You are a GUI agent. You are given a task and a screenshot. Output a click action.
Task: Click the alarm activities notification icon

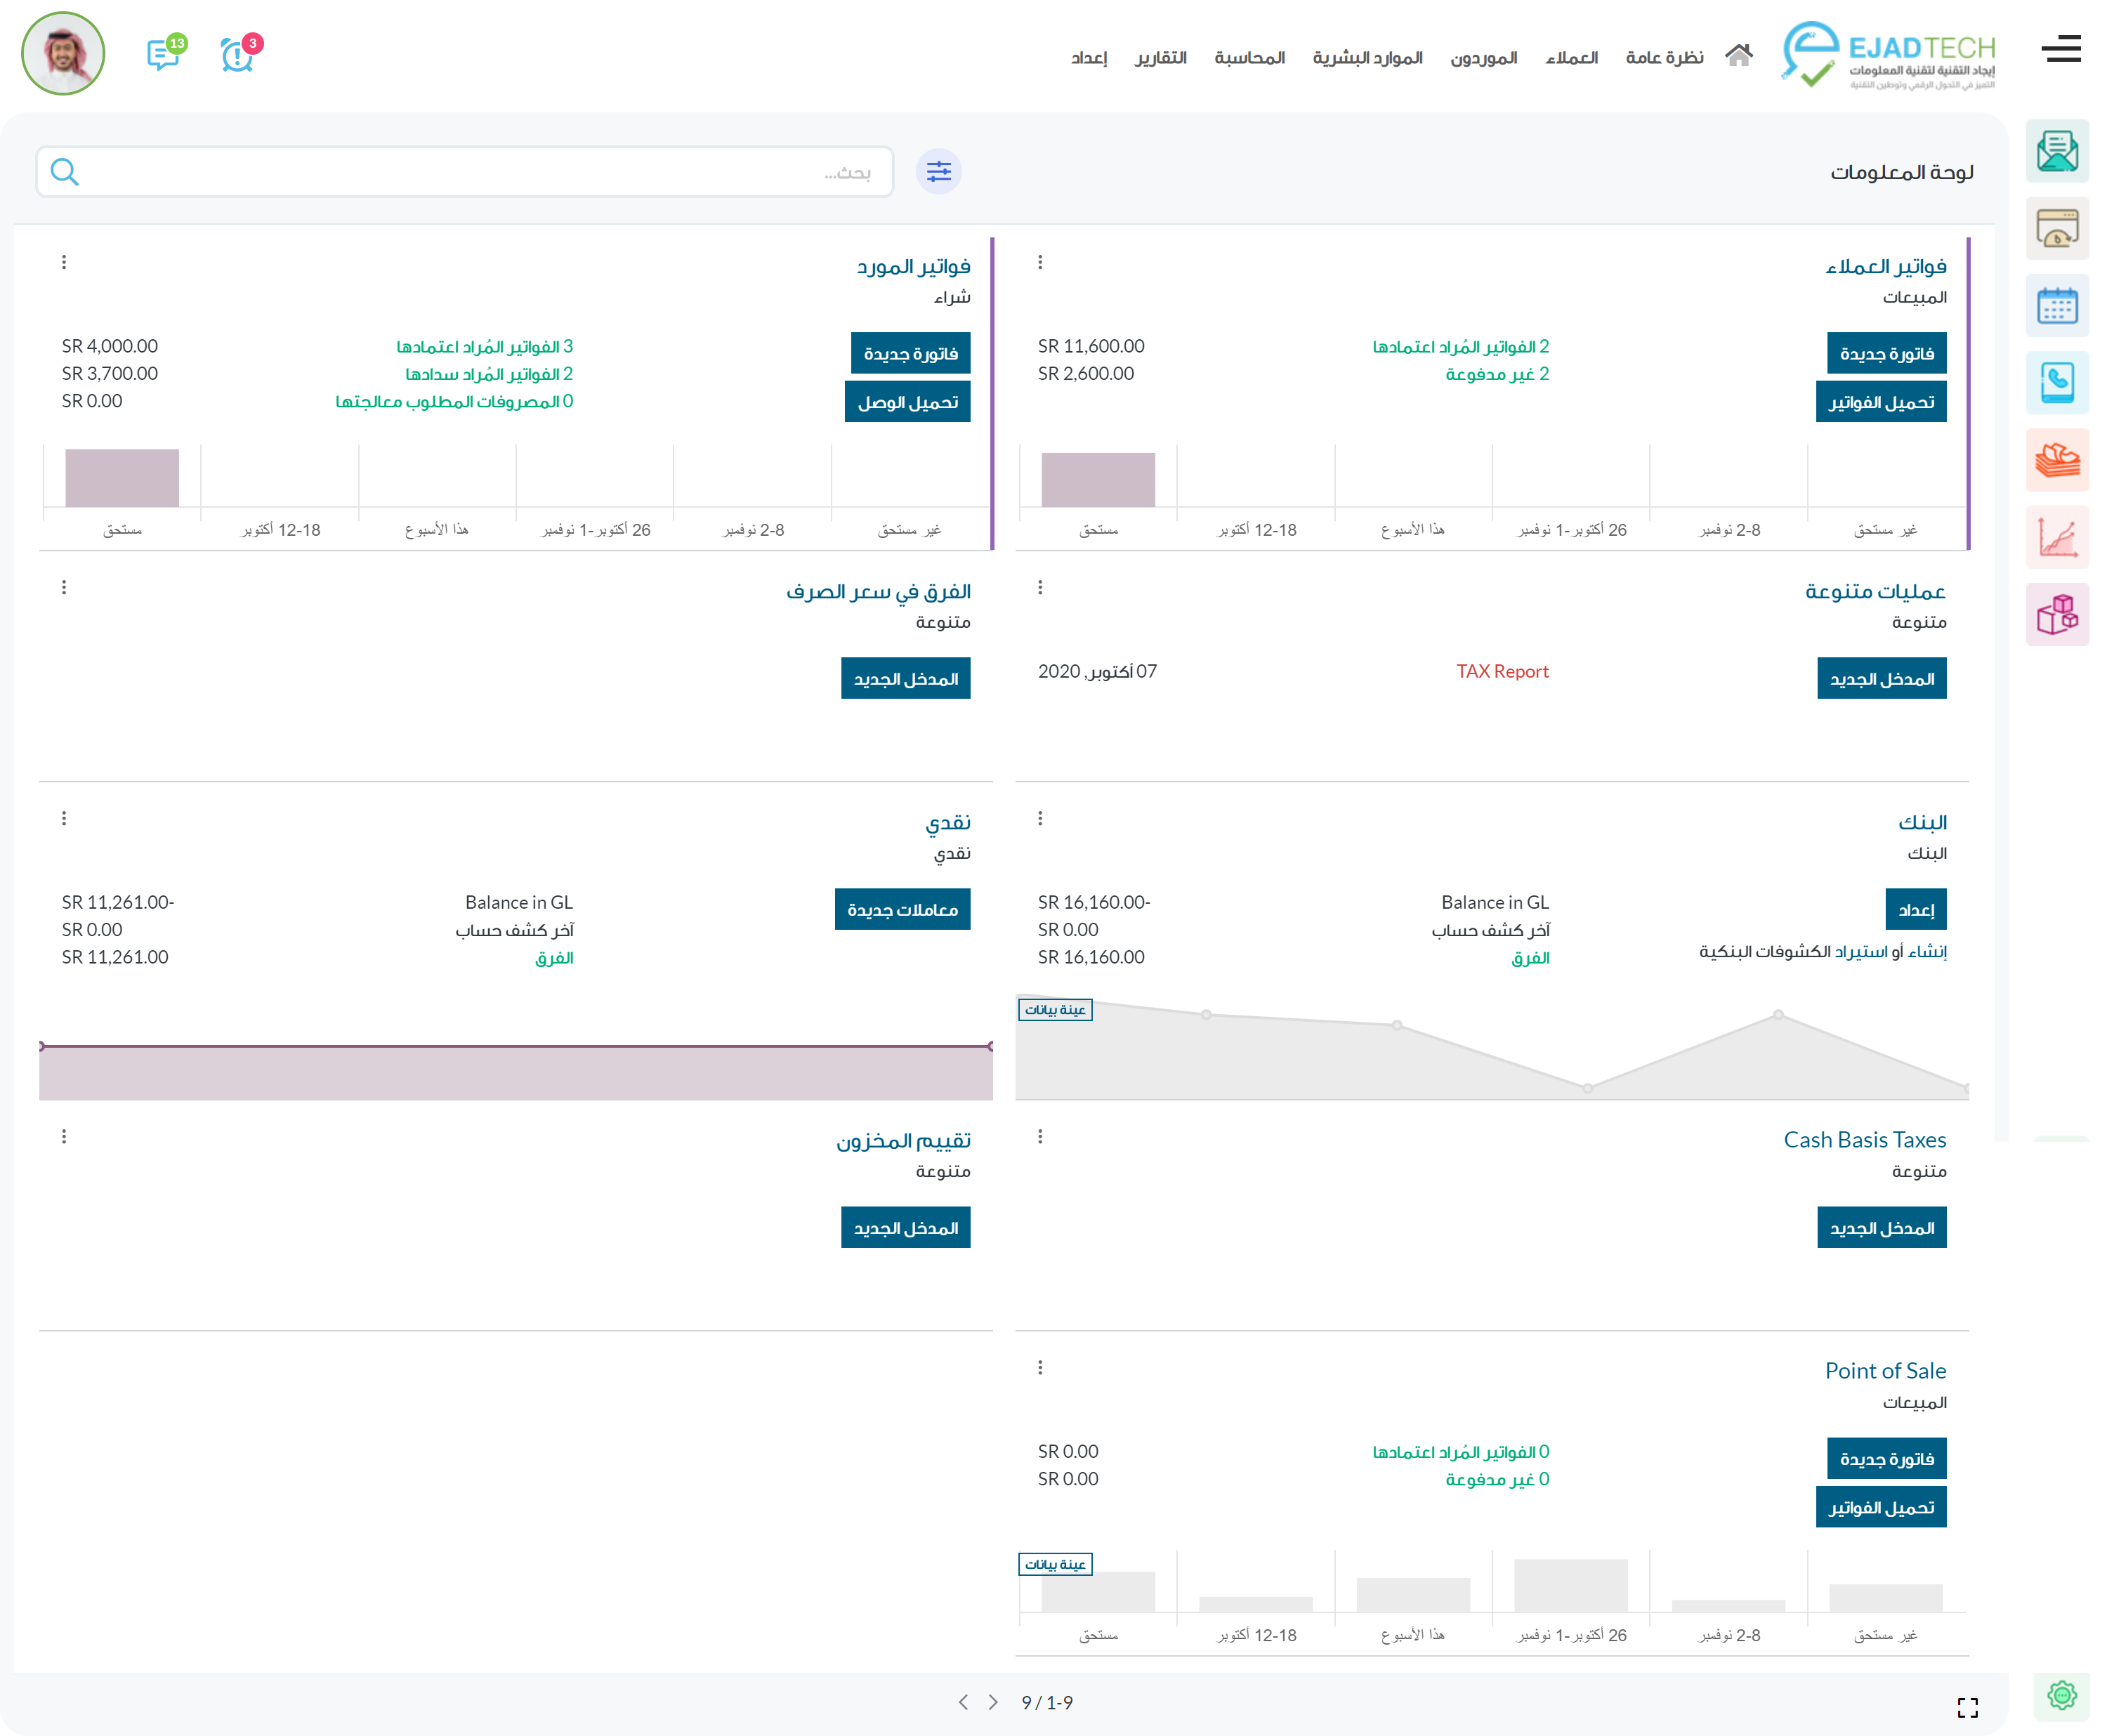click(x=237, y=54)
